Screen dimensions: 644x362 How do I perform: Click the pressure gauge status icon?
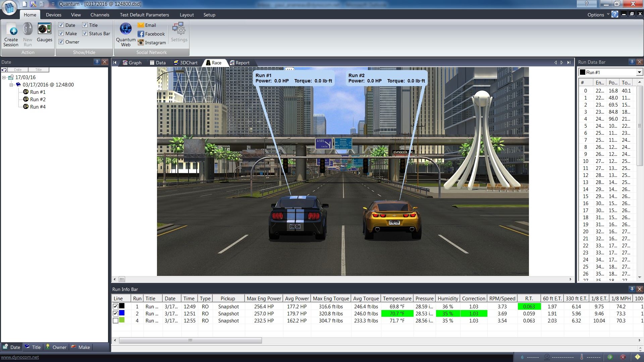click(x=547, y=357)
